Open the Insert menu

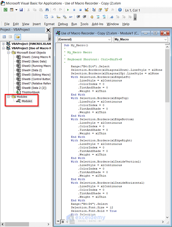click(x=36, y=24)
